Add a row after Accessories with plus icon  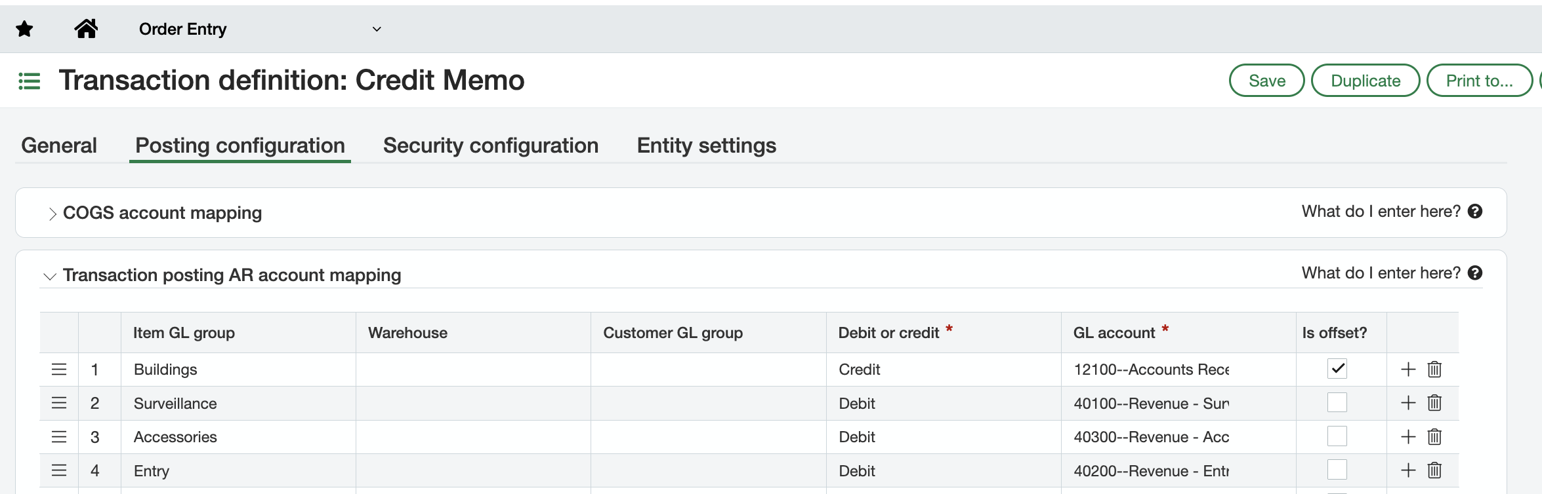[1408, 437]
